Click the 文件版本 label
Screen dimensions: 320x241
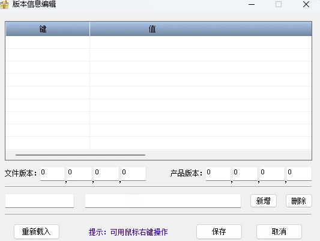coord(20,174)
